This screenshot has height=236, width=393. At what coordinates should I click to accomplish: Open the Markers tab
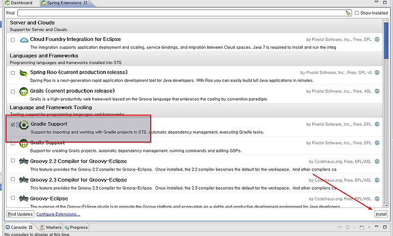[51, 227]
